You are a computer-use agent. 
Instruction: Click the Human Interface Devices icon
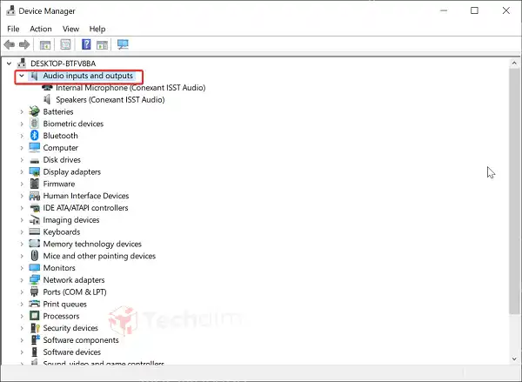(x=34, y=196)
